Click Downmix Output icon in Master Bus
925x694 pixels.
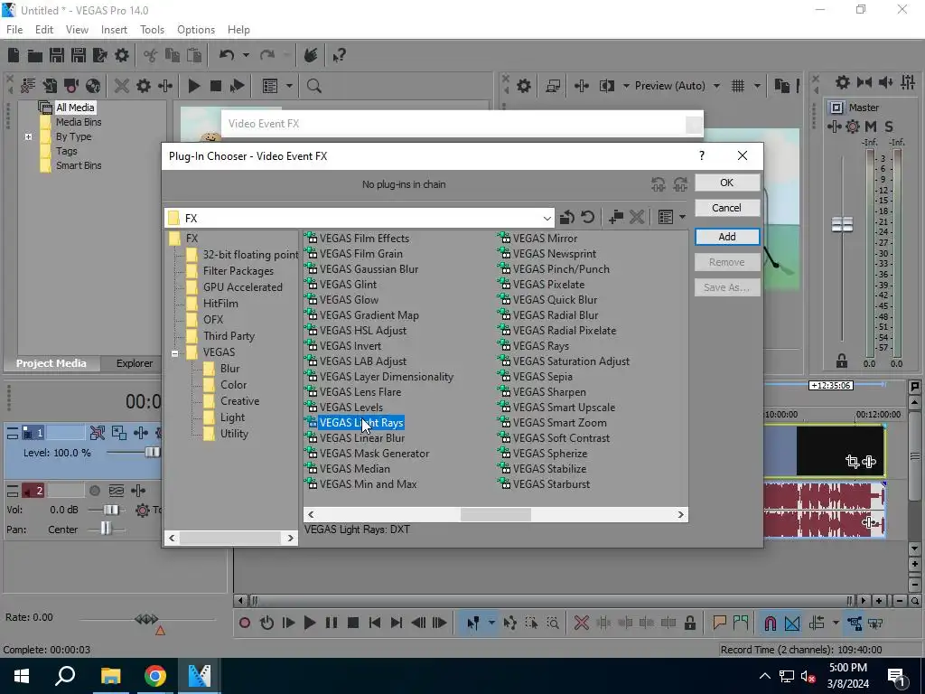pyautogui.click(x=864, y=82)
